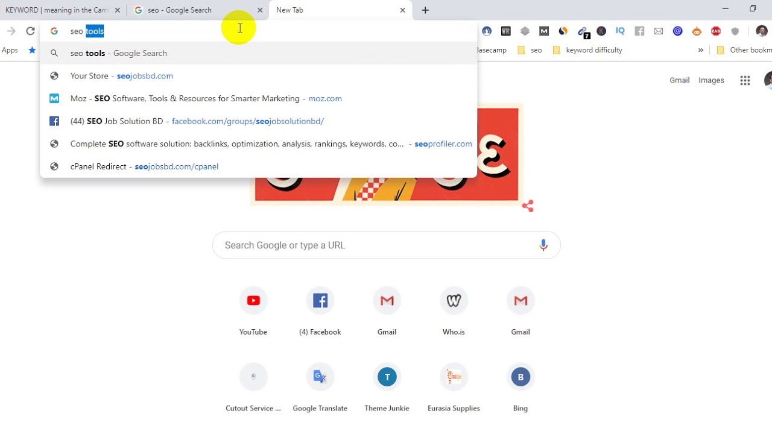The image size is (772, 434).
Task: Select the seoprofiler.com suggestion
Action: (x=258, y=144)
